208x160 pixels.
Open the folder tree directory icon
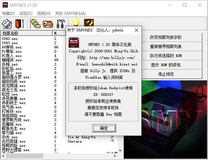[x=35, y=24]
